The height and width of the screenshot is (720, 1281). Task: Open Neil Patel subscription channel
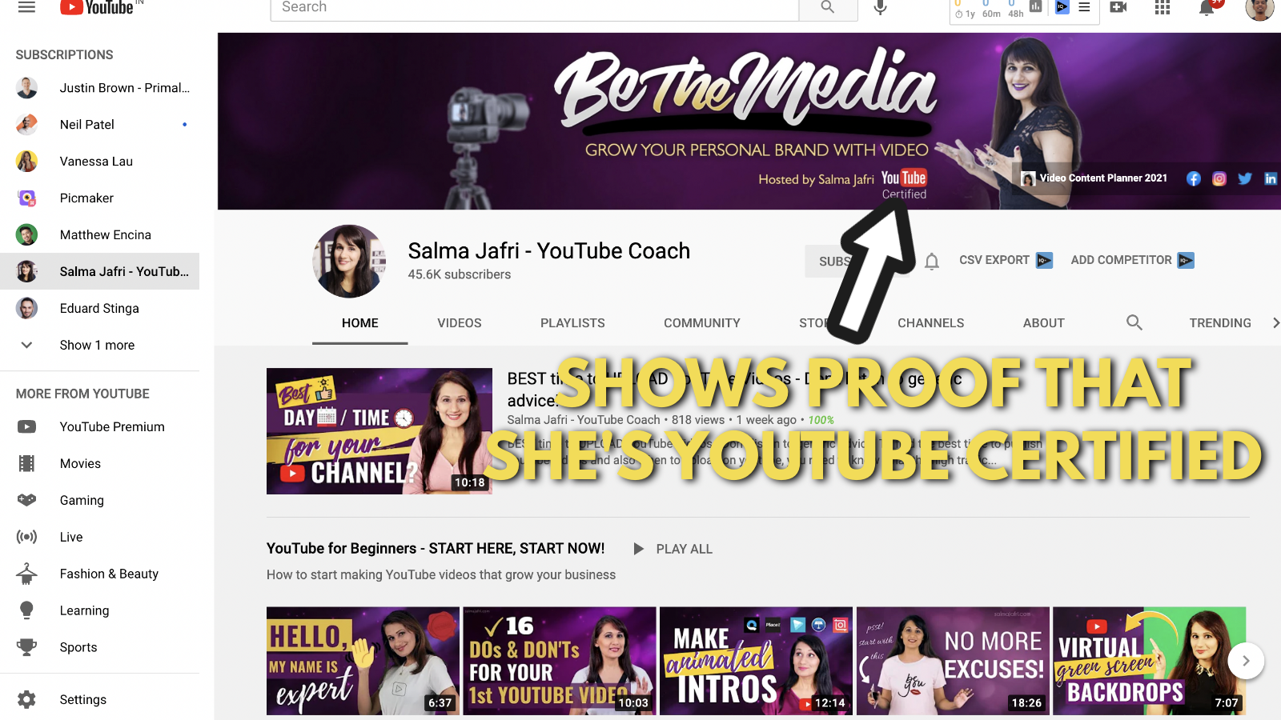point(99,125)
